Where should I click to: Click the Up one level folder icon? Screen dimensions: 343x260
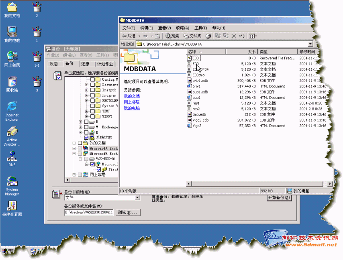pyautogui.click(x=158, y=36)
